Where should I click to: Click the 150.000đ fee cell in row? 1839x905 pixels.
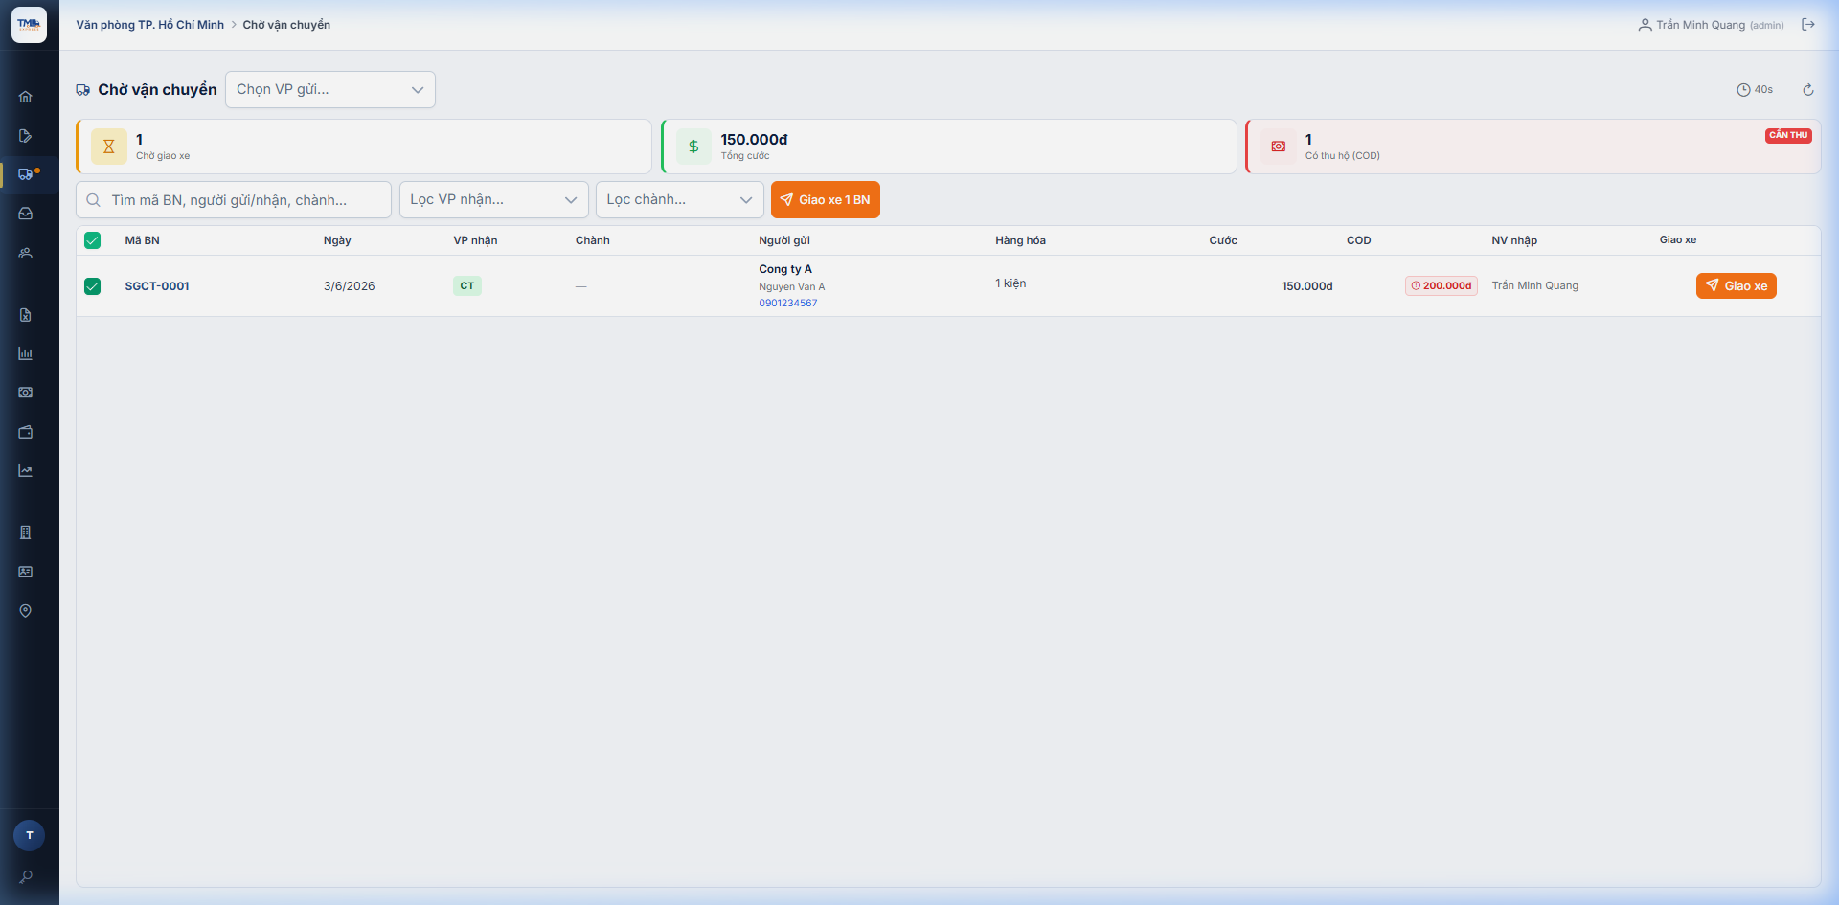click(x=1307, y=286)
